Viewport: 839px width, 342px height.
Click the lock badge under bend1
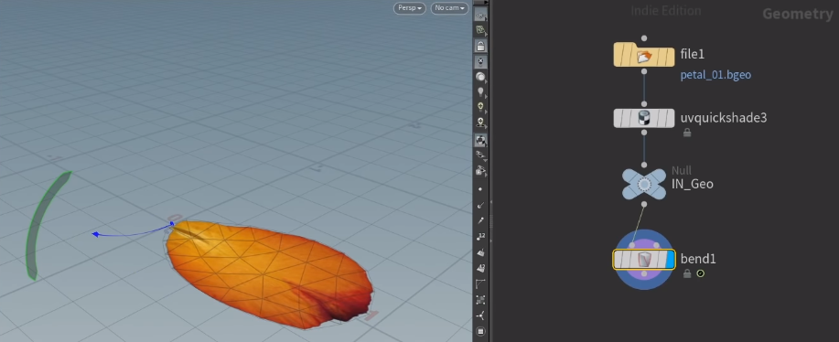[x=687, y=273]
